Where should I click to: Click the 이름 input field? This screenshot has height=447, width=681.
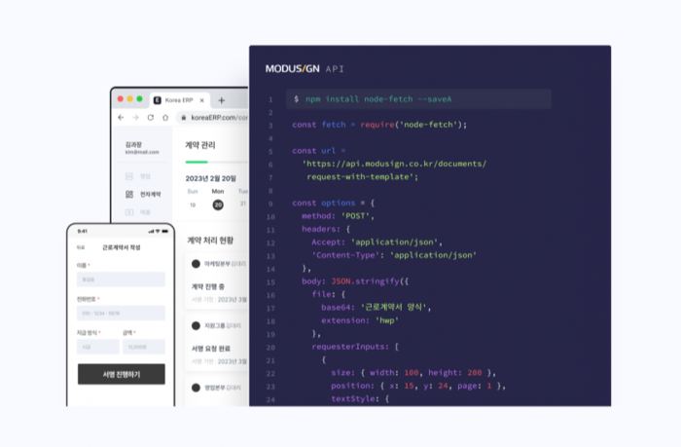[121, 279]
